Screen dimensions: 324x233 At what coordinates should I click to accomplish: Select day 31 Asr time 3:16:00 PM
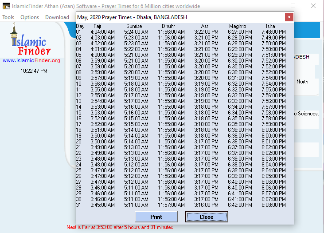[x=206, y=205]
